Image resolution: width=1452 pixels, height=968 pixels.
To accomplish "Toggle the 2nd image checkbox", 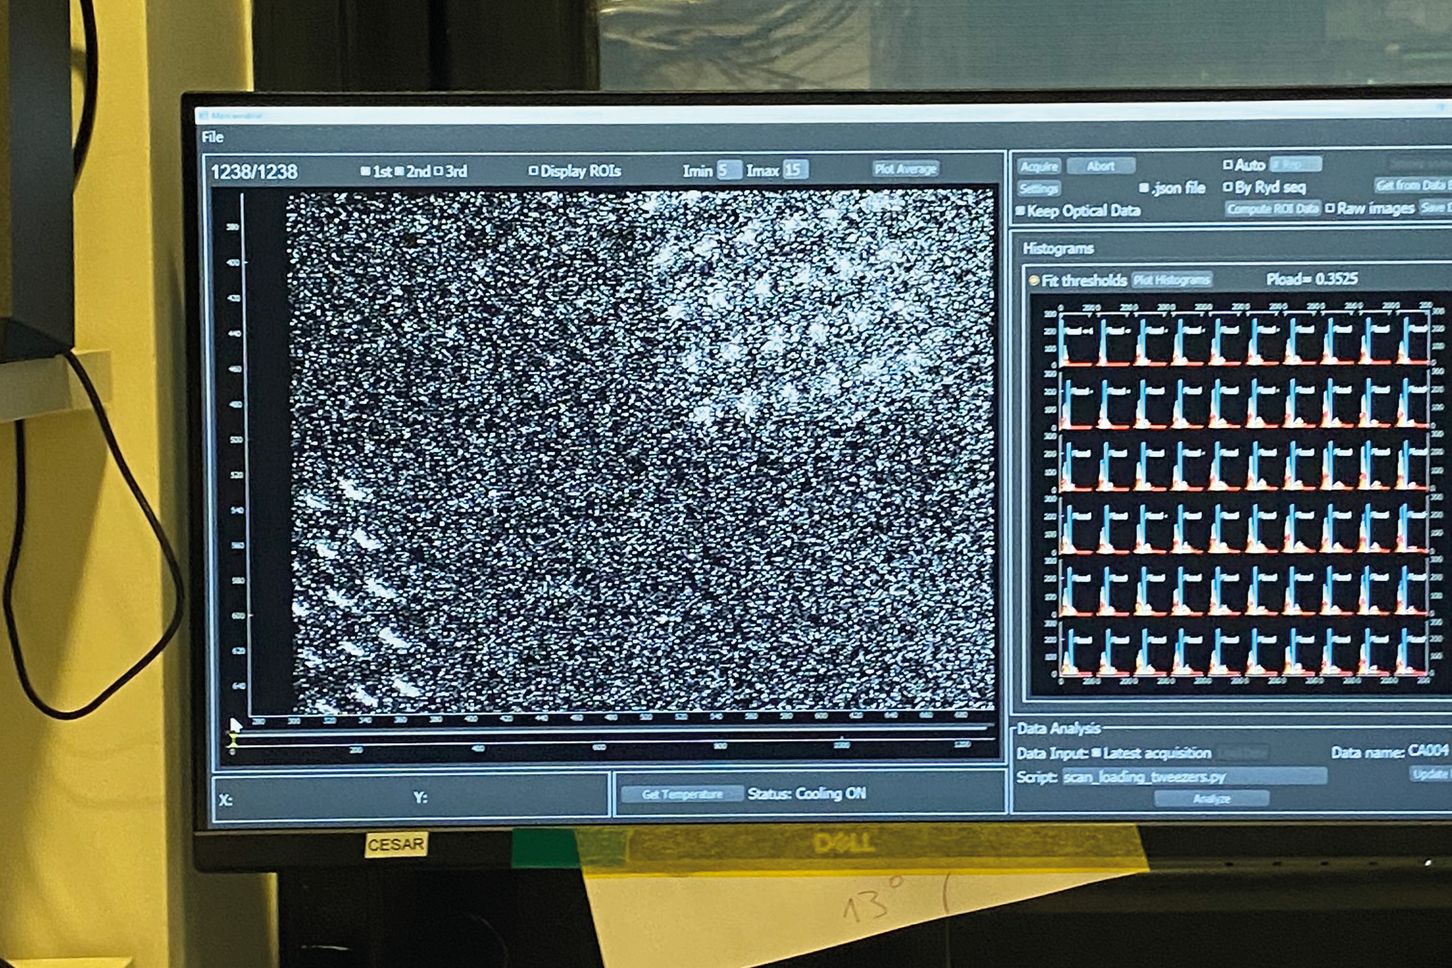I will coord(399,171).
